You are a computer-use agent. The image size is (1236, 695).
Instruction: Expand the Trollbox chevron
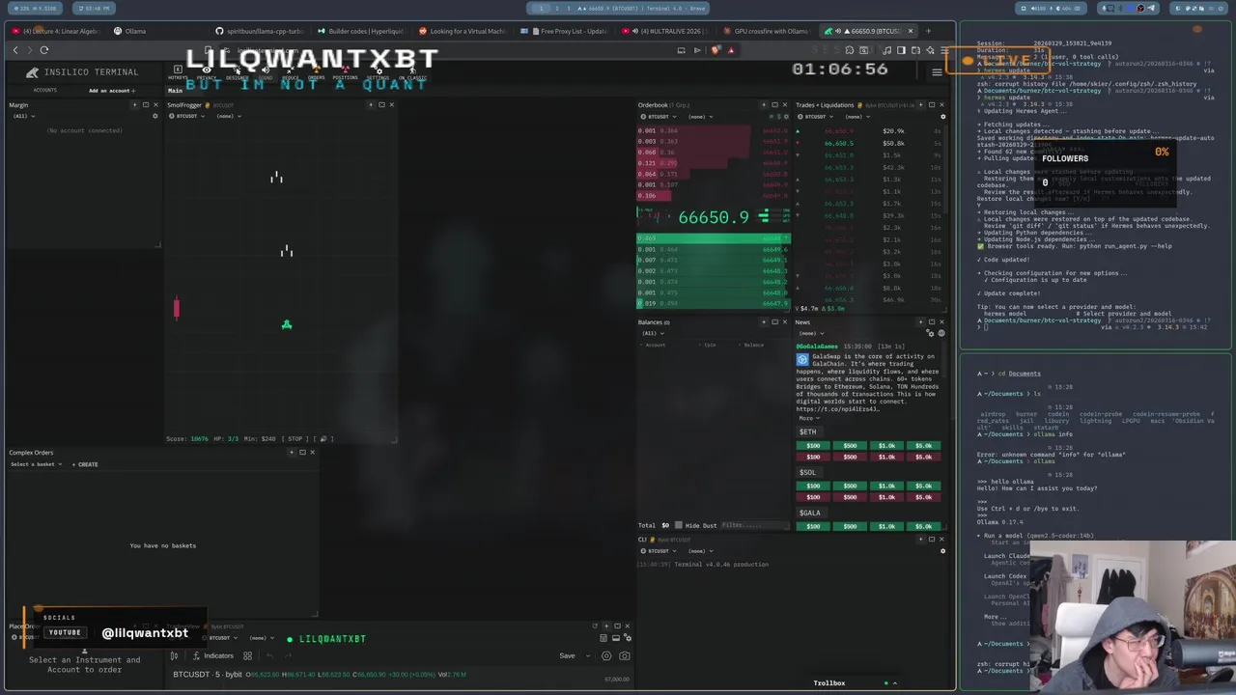click(x=894, y=683)
